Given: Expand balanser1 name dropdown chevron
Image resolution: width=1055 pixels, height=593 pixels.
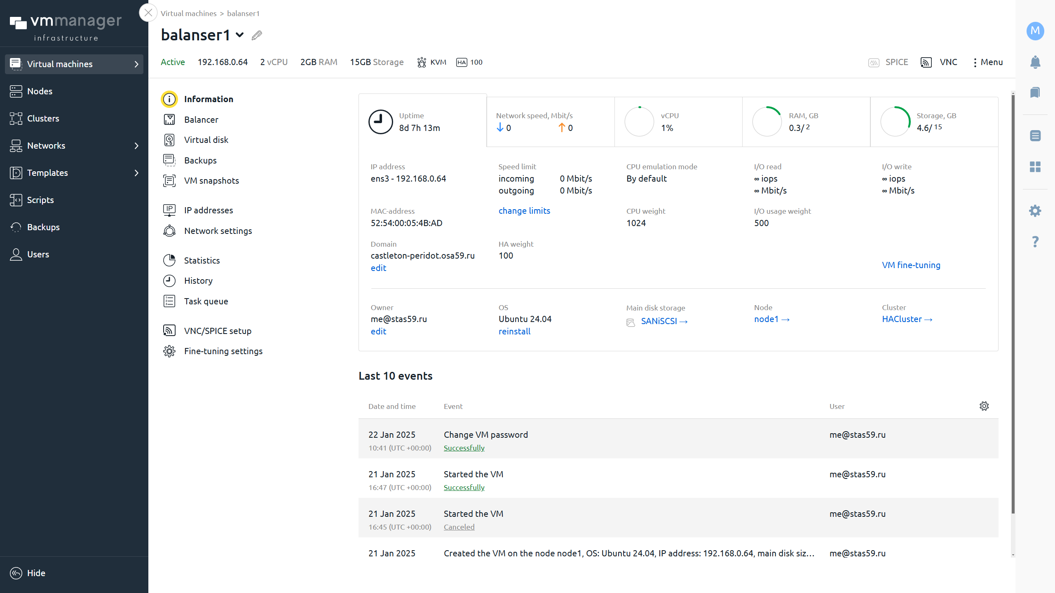Looking at the screenshot, I should (x=239, y=35).
